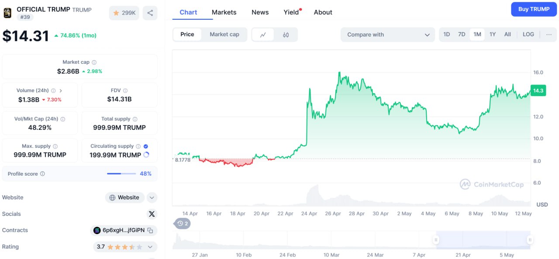Screen dimensions: 559x259
Task: Open the Yield tab
Action: pyautogui.click(x=291, y=12)
